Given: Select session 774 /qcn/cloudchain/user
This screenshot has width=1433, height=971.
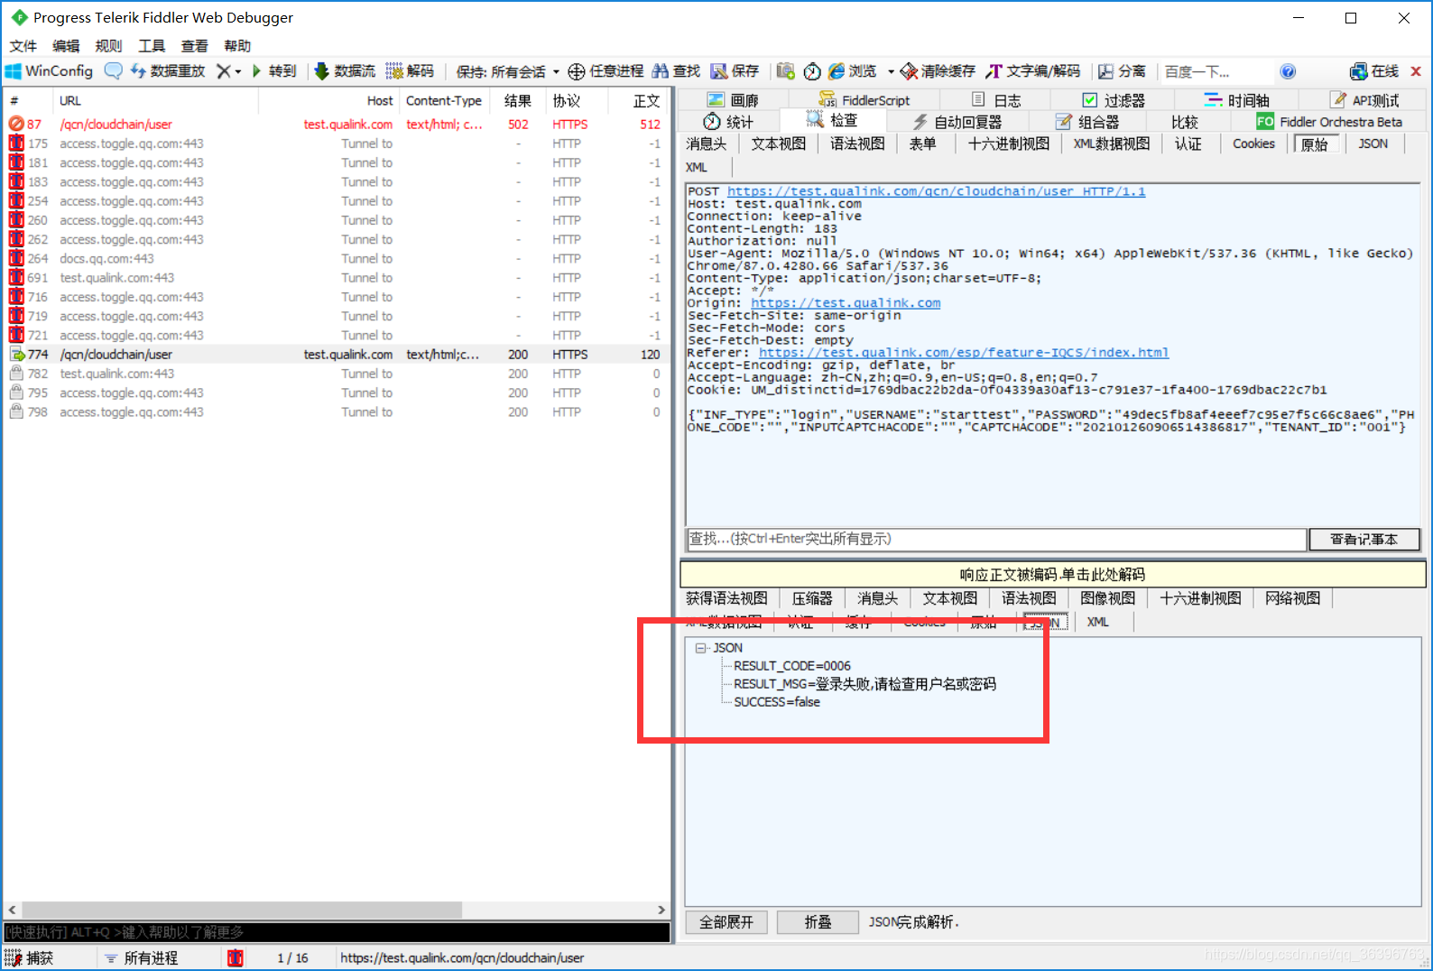Looking at the screenshot, I should click(336, 355).
